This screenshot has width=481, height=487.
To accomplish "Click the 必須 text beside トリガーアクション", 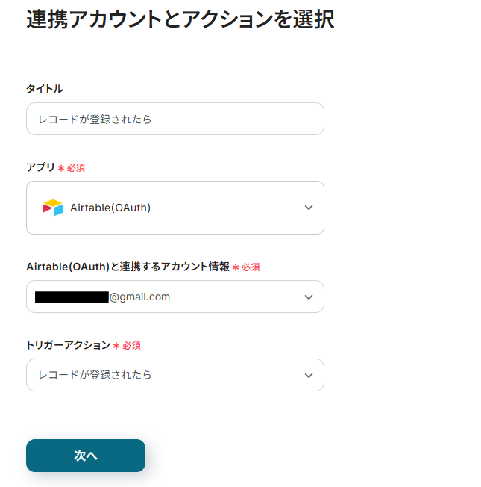I will [132, 346].
